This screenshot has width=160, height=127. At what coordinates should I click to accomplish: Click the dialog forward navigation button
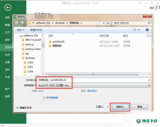click(x=22, y=23)
